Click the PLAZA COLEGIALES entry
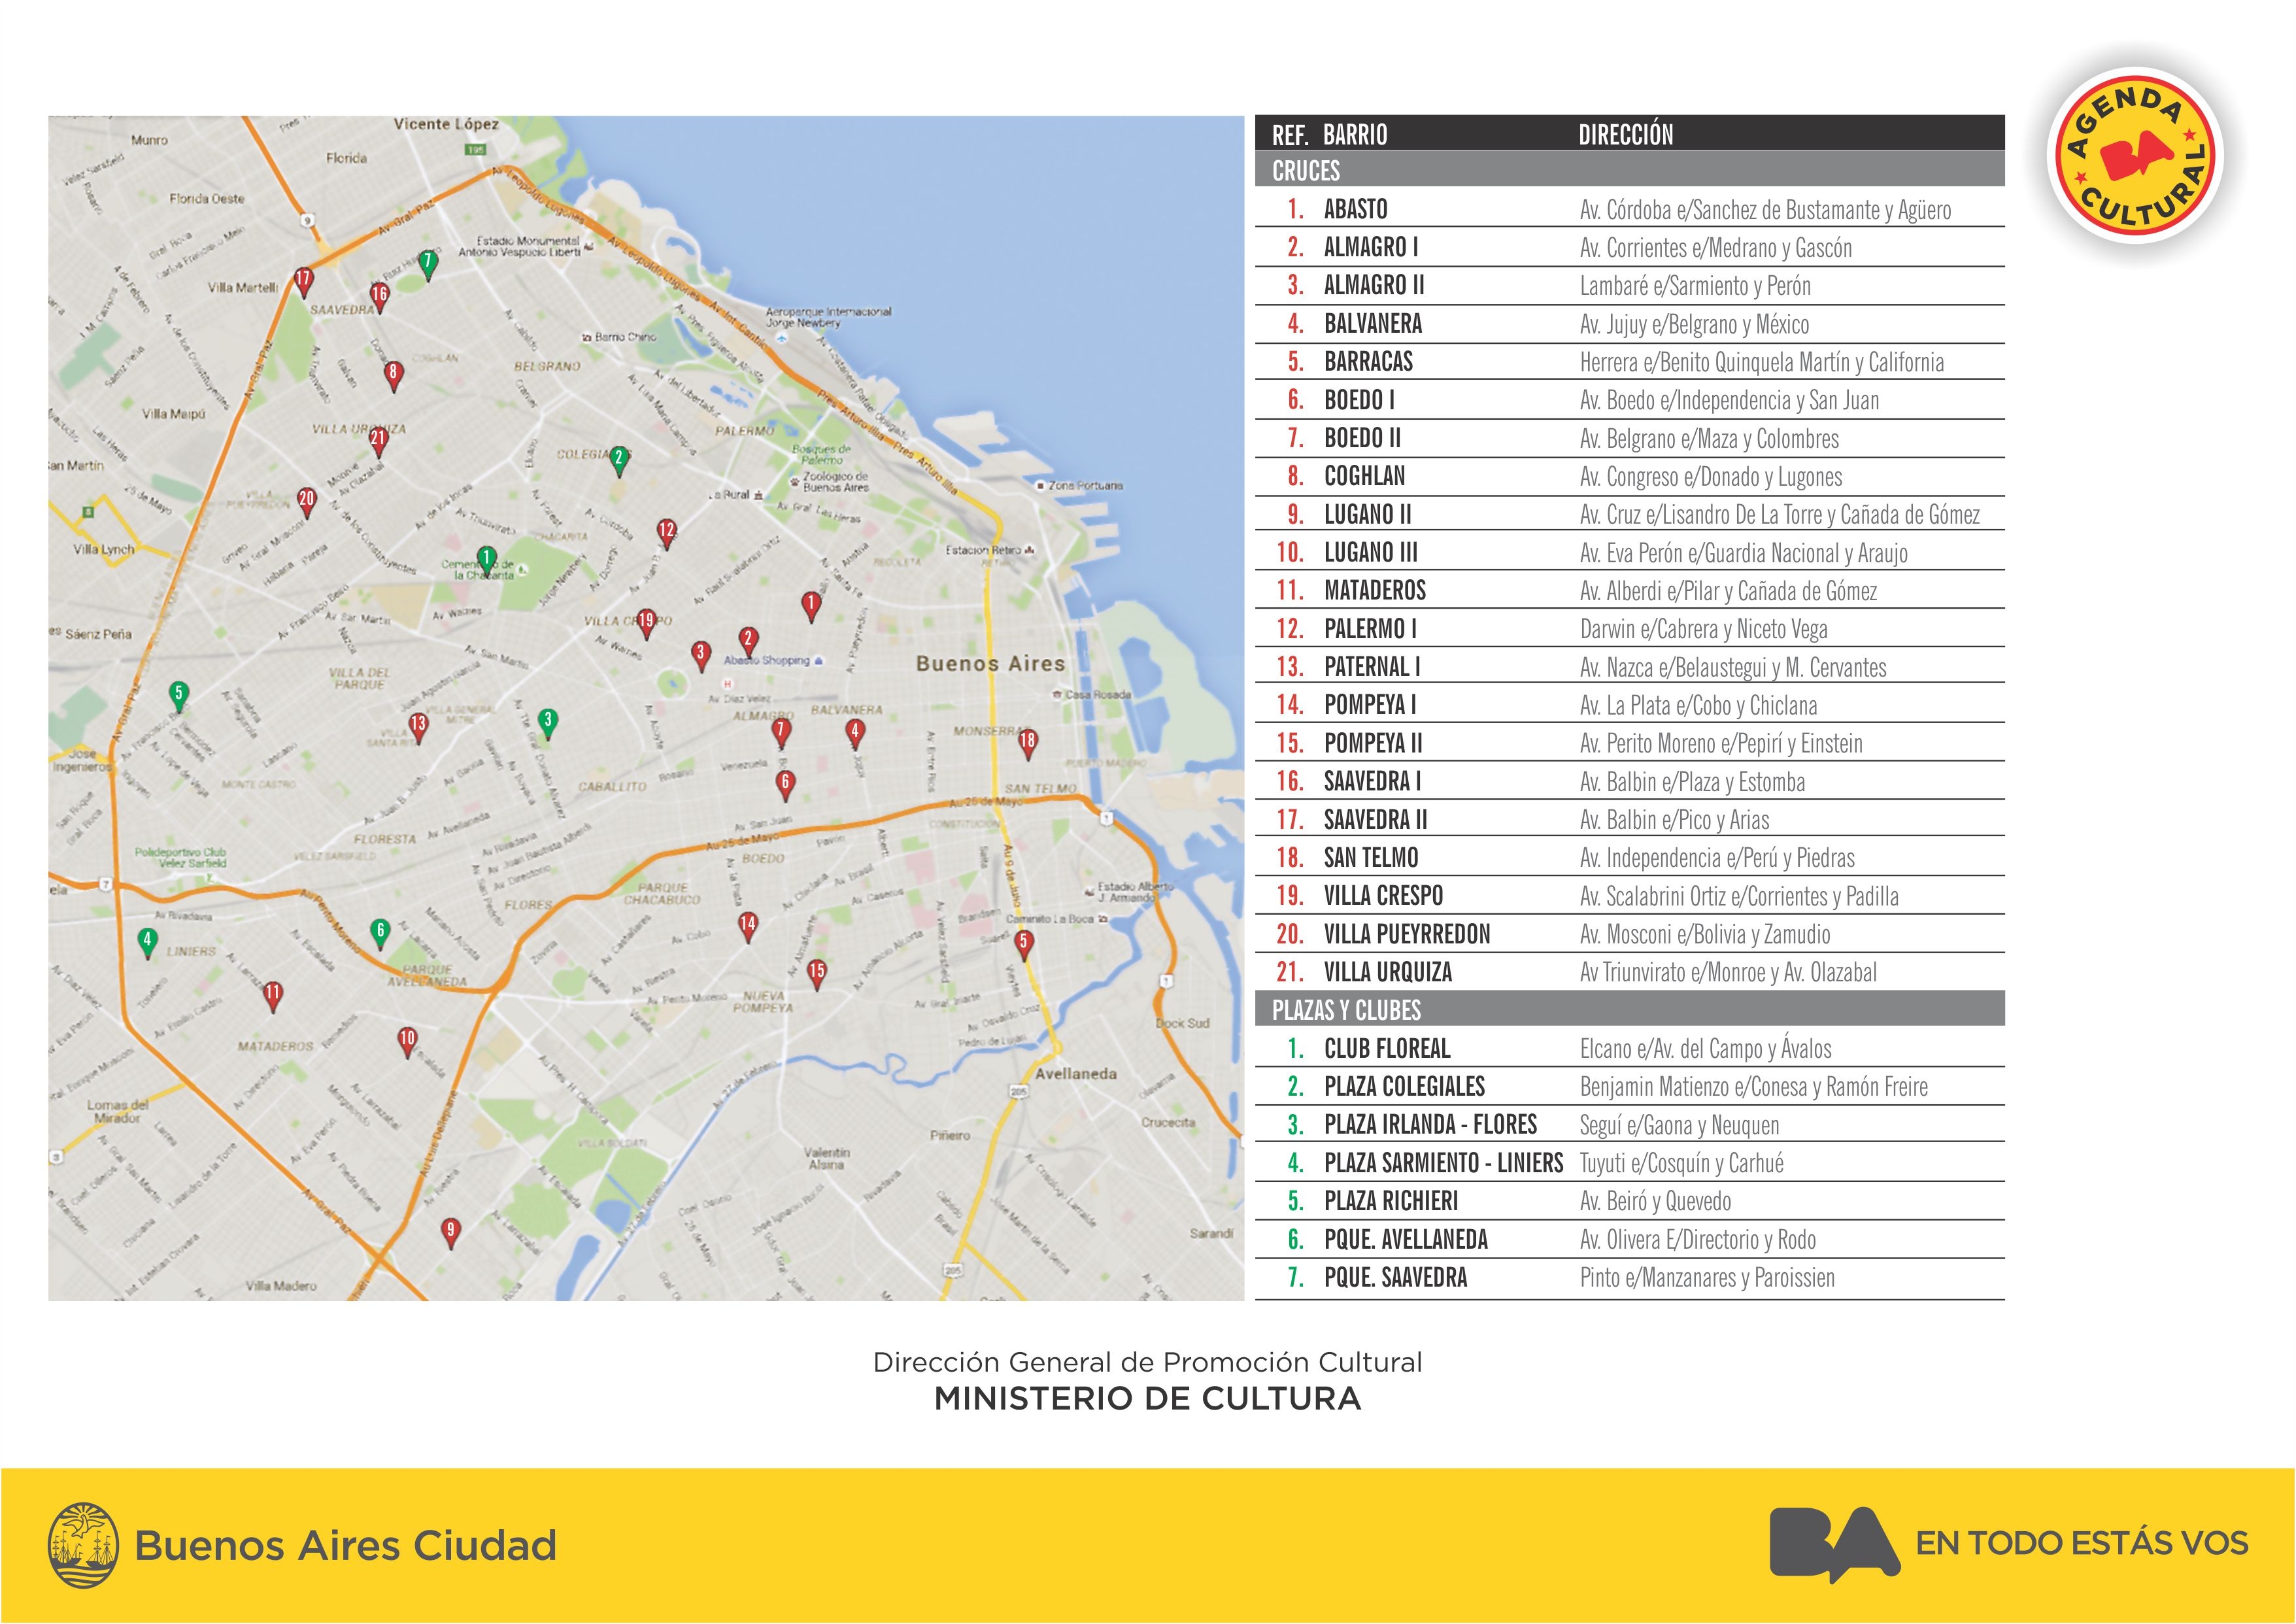This screenshot has height=1624, width=2296. (x=1630, y=1086)
